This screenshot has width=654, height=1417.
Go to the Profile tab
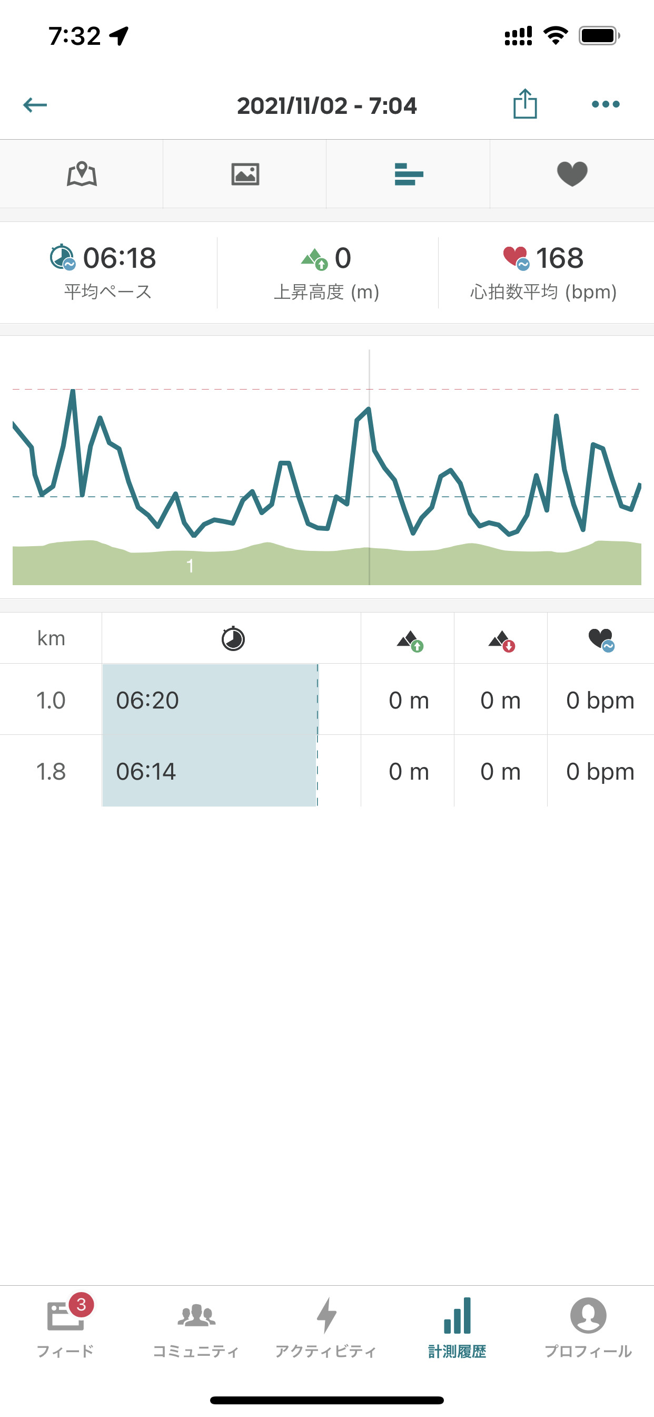coord(588,1326)
